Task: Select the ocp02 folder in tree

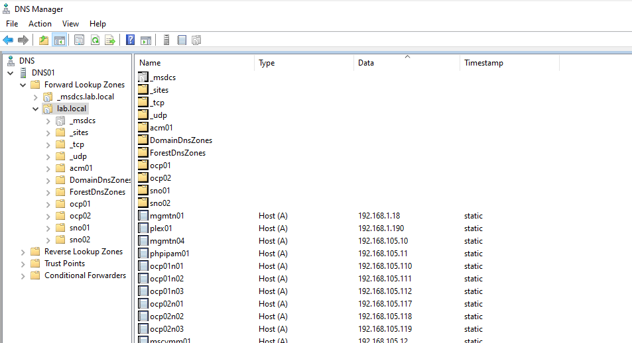Action: [x=80, y=216]
